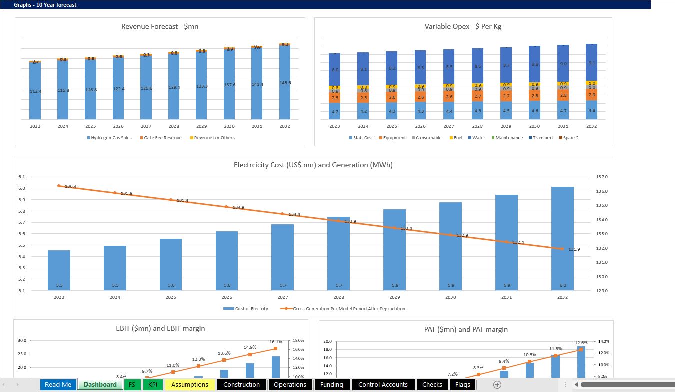This screenshot has height=392, width=675.
Task: Click the Maintenance legend entry
Action: tap(507, 138)
